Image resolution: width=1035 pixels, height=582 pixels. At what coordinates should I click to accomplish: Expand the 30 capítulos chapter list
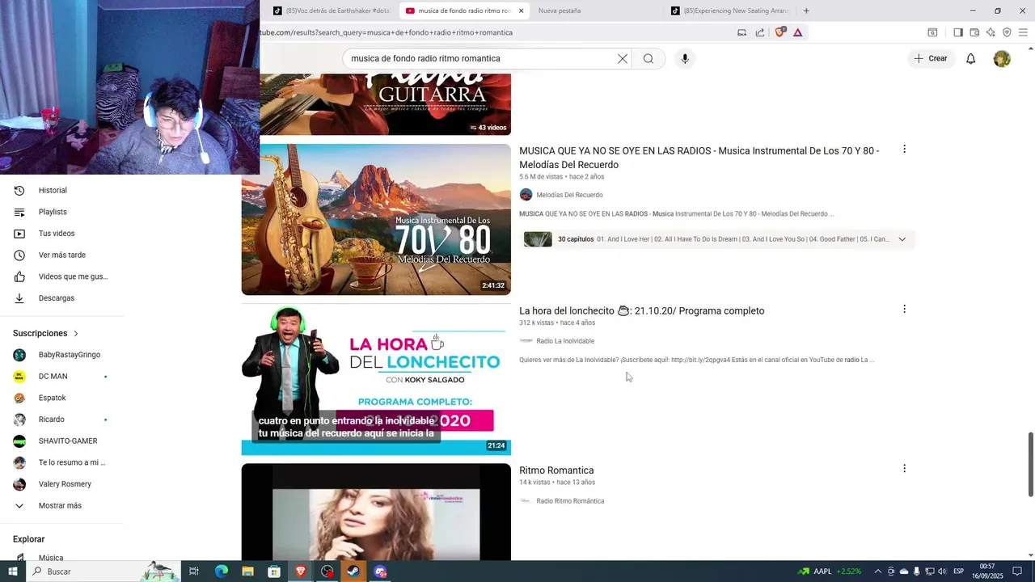(x=902, y=239)
